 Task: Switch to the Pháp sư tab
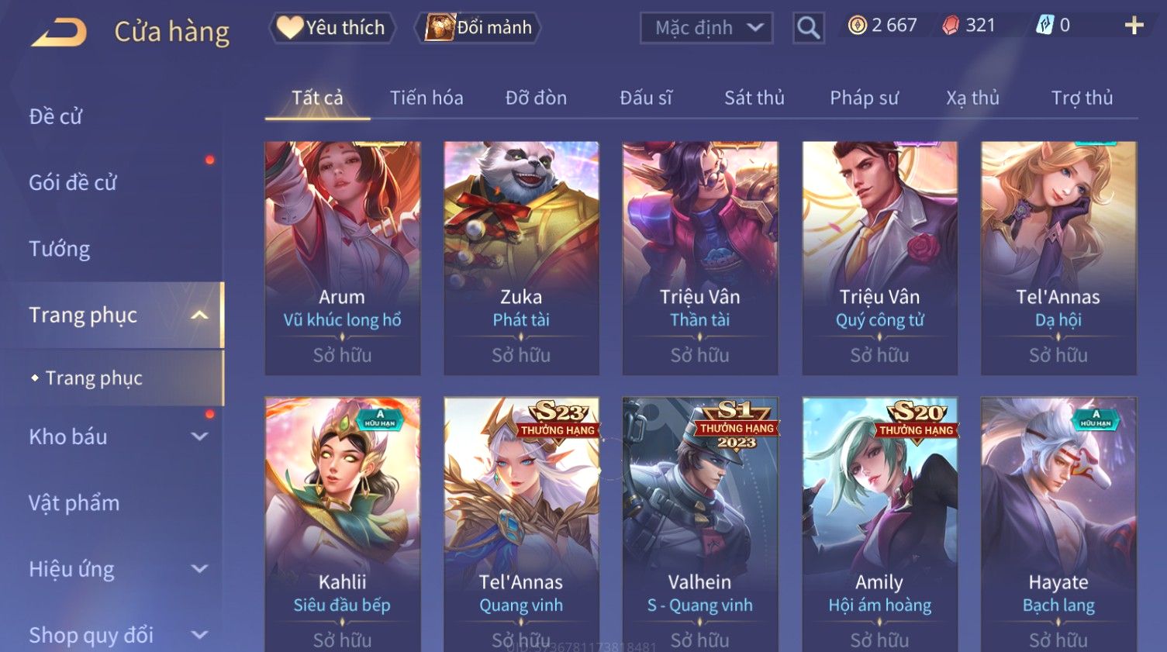click(864, 98)
